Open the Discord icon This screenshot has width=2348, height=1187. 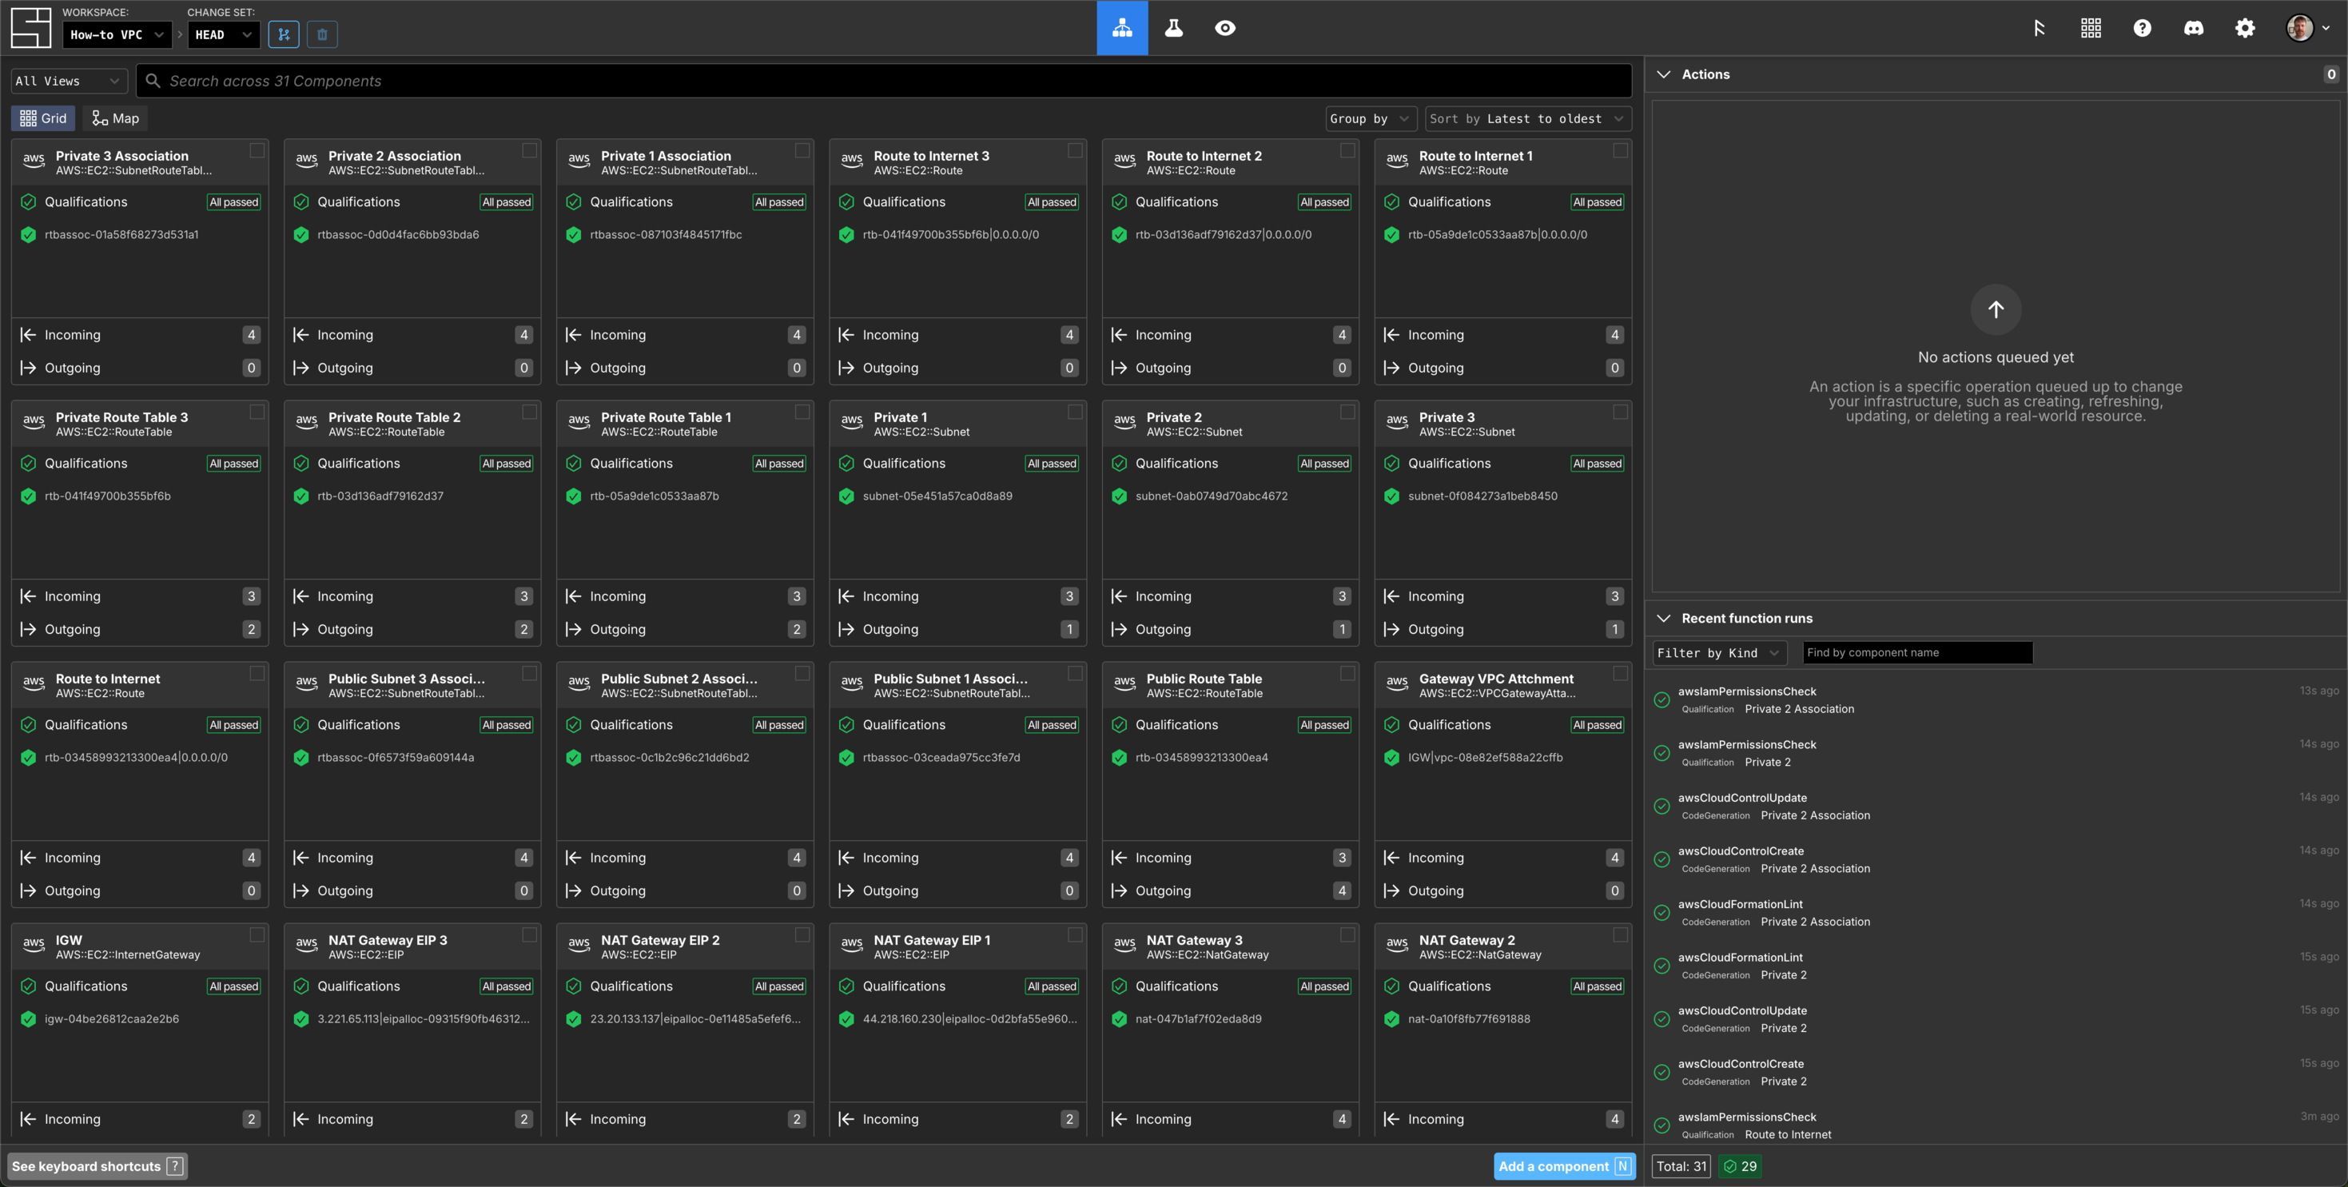[2193, 28]
